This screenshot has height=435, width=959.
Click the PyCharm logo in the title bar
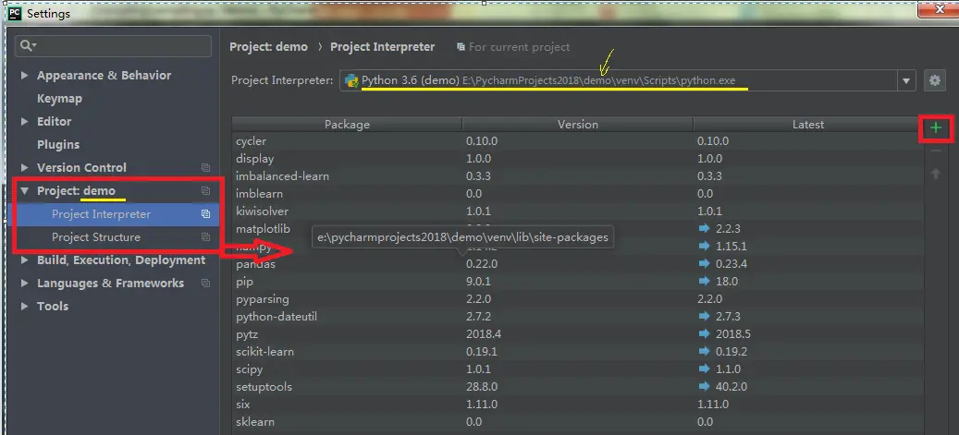[x=14, y=13]
